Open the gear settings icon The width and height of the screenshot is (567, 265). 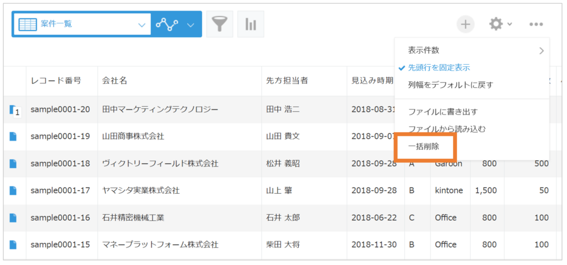[x=496, y=24]
